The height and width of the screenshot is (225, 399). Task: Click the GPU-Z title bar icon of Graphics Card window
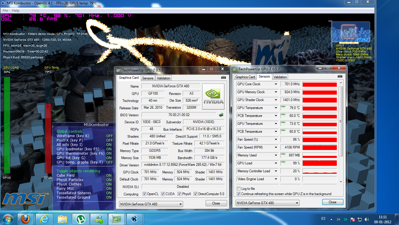118,70
